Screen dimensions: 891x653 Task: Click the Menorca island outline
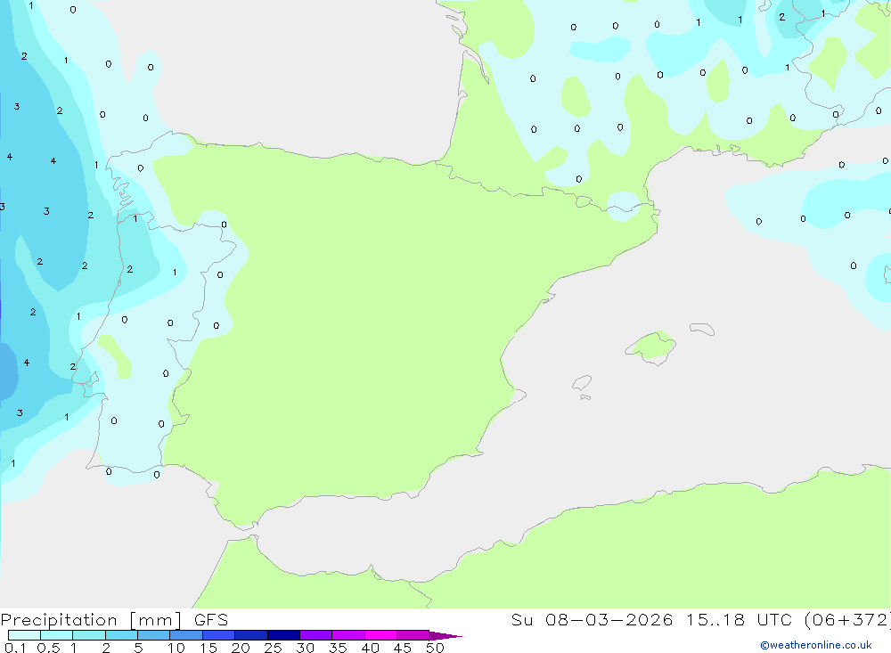(x=702, y=329)
